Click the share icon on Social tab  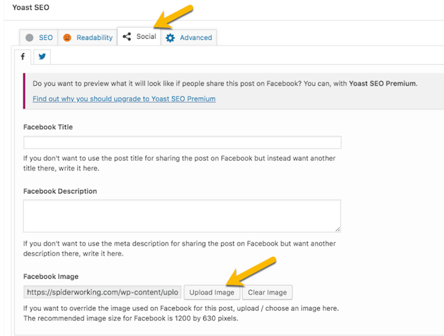click(x=127, y=37)
